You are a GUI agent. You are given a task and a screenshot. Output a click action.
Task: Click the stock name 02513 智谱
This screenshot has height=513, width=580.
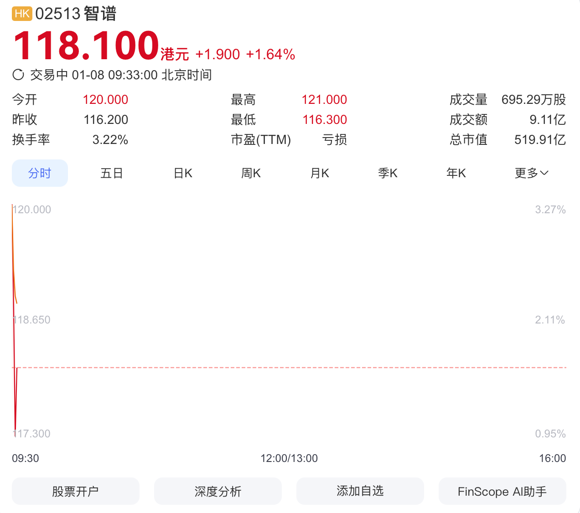coord(76,14)
